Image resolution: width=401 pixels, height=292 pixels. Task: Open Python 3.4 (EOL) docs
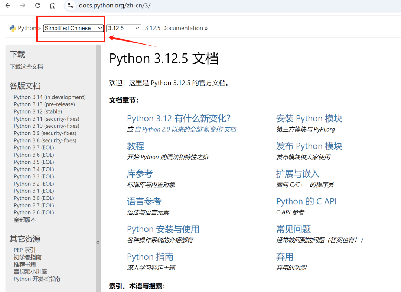pyautogui.click(x=34, y=169)
